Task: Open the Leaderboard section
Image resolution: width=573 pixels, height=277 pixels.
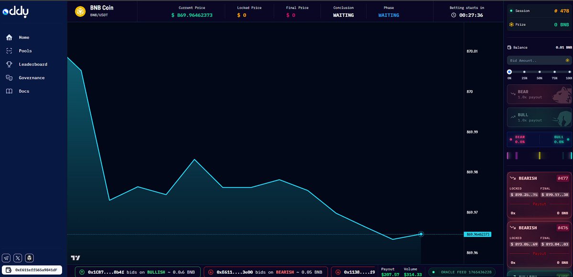Action: (33, 64)
